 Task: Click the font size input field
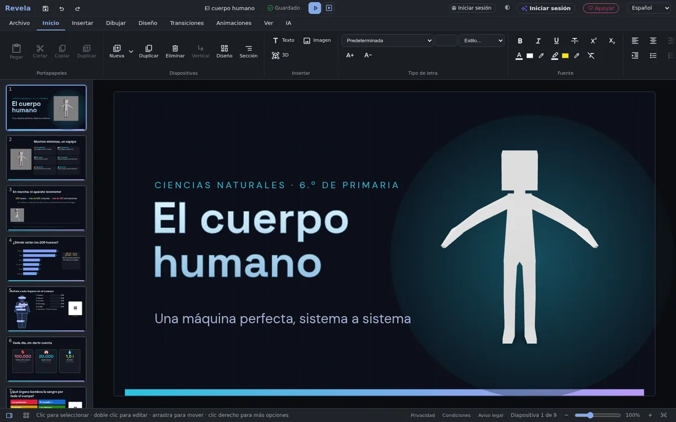(446, 41)
